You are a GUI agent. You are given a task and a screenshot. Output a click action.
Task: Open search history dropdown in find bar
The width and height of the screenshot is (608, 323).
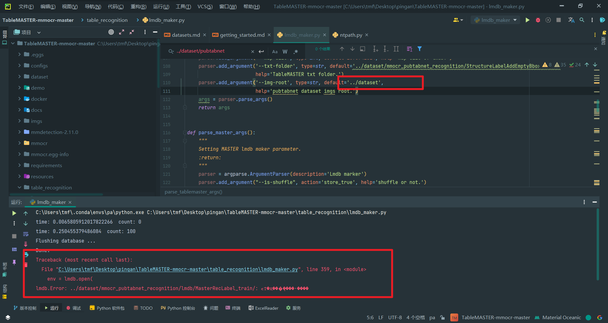171,51
